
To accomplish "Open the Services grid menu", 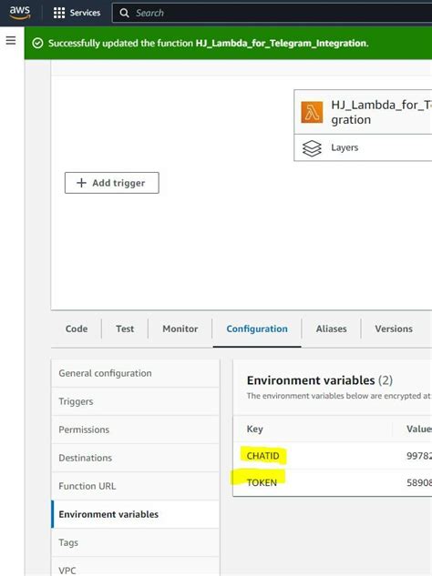I will (x=59, y=13).
